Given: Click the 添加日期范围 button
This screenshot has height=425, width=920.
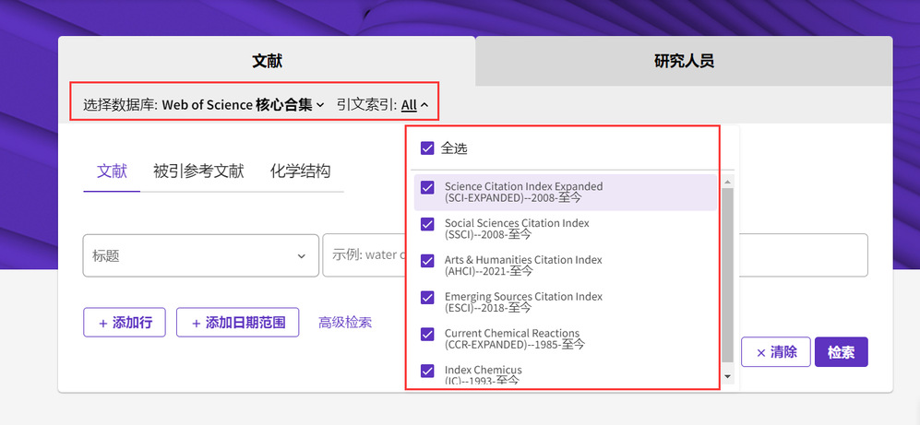Looking at the screenshot, I should tap(237, 323).
